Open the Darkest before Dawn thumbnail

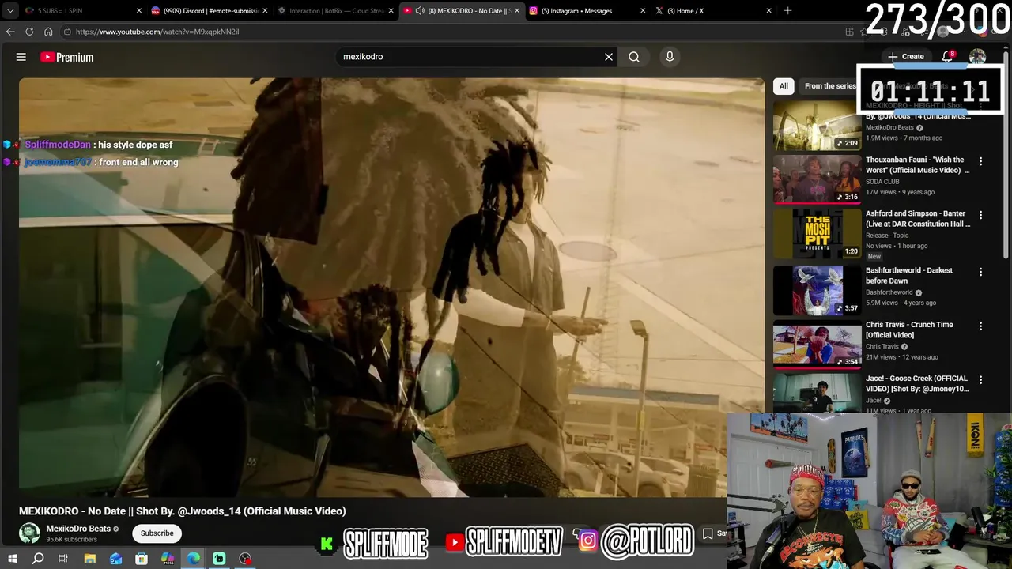818,290
